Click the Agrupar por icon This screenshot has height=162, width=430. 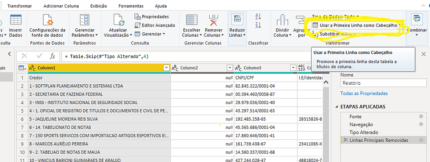point(301,20)
